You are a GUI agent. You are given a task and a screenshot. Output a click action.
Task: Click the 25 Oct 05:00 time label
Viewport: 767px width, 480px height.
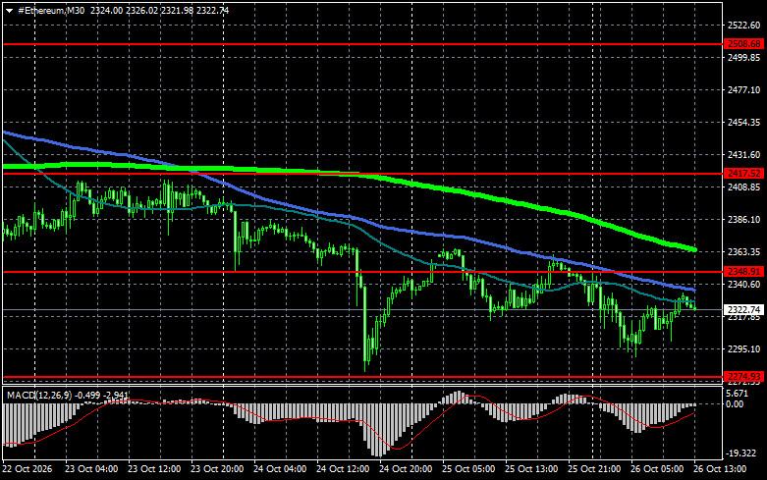click(x=468, y=469)
